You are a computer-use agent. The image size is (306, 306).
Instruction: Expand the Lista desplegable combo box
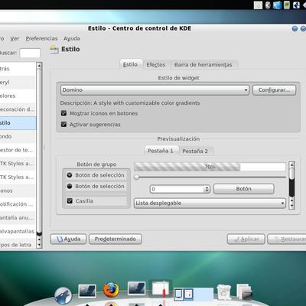tap(210, 203)
